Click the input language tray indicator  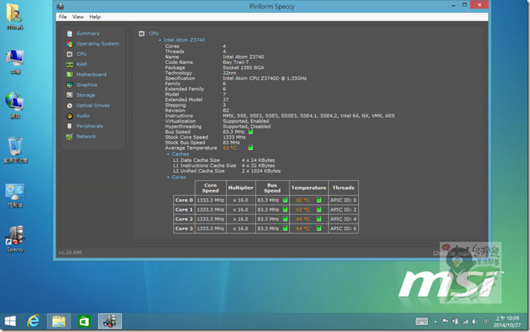tap(486, 321)
